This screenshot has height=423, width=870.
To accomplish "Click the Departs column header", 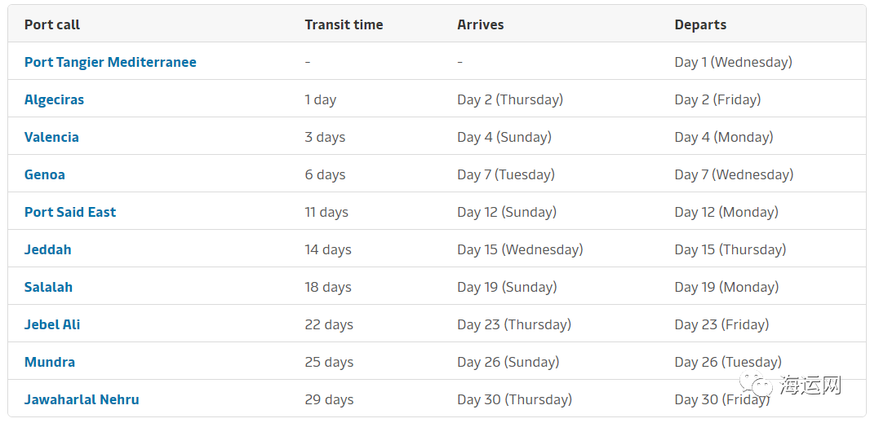I will coord(700,25).
